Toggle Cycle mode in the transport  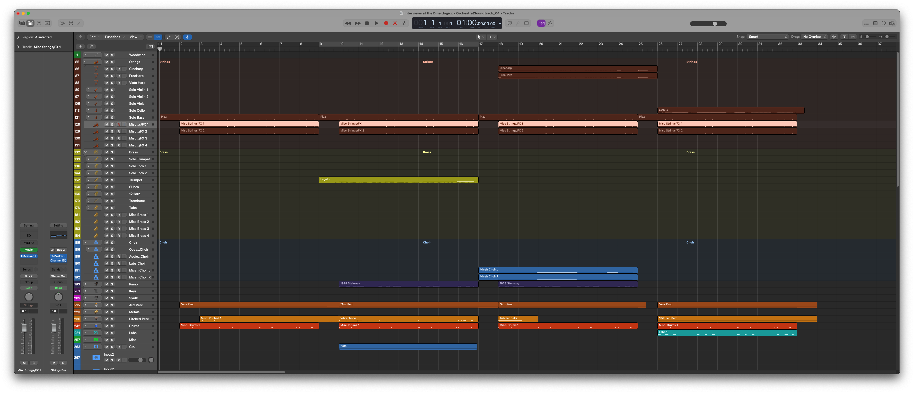point(404,23)
